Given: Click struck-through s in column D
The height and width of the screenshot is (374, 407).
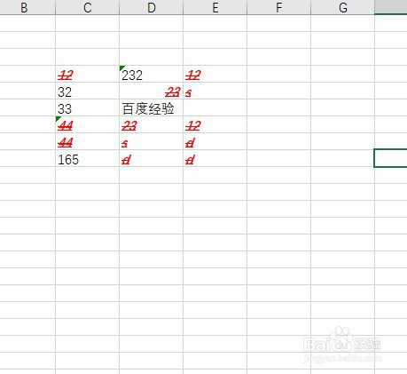Looking at the screenshot, I should [151, 141].
